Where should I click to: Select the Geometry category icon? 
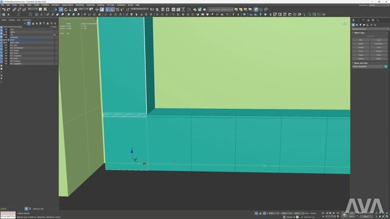point(353,25)
